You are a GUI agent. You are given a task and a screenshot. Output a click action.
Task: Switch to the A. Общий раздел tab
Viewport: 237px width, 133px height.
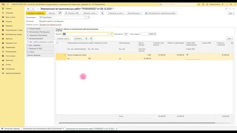click(x=40, y=29)
